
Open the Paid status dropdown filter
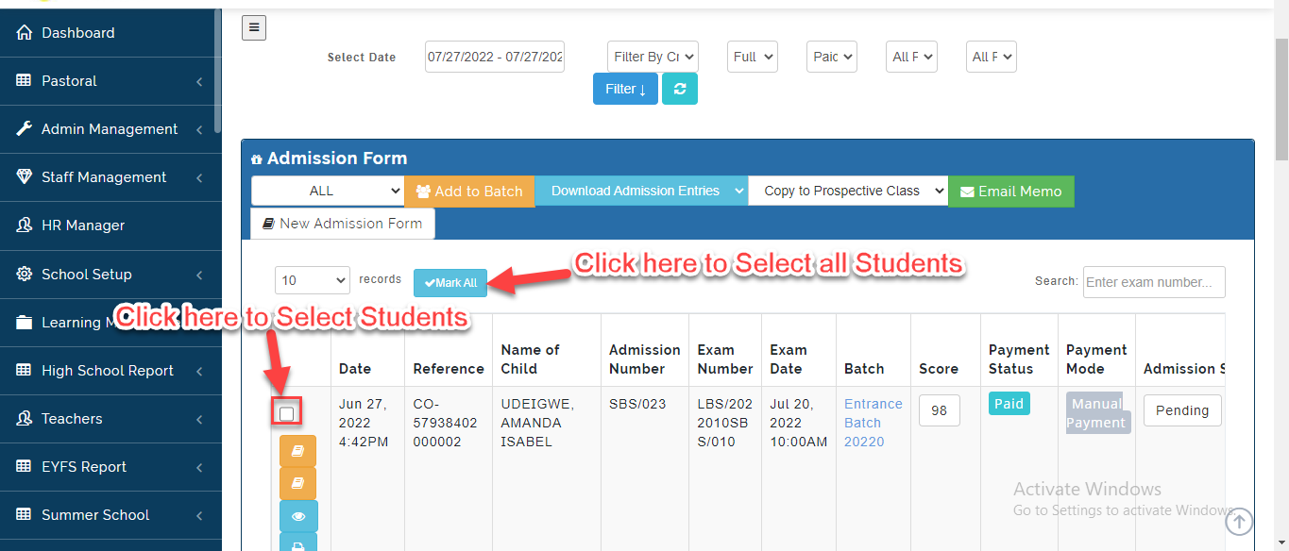coord(832,57)
